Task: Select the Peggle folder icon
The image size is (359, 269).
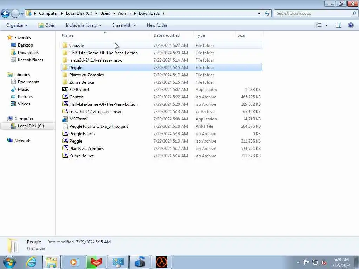Action: (65, 68)
